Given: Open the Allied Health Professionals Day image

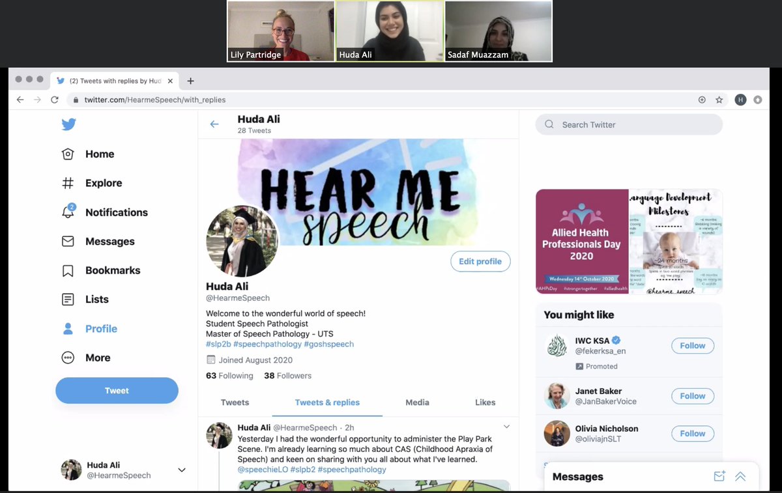Looking at the screenshot, I should pyautogui.click(x=582, y=242).
